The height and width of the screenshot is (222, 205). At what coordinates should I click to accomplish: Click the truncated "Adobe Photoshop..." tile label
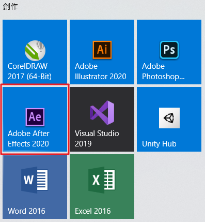[x=163, y=71]
